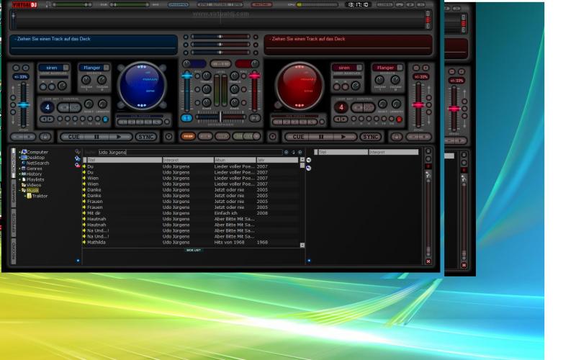Click the left deck Loop In button
This screenshot has height=360, width=576.
[65, 107]
